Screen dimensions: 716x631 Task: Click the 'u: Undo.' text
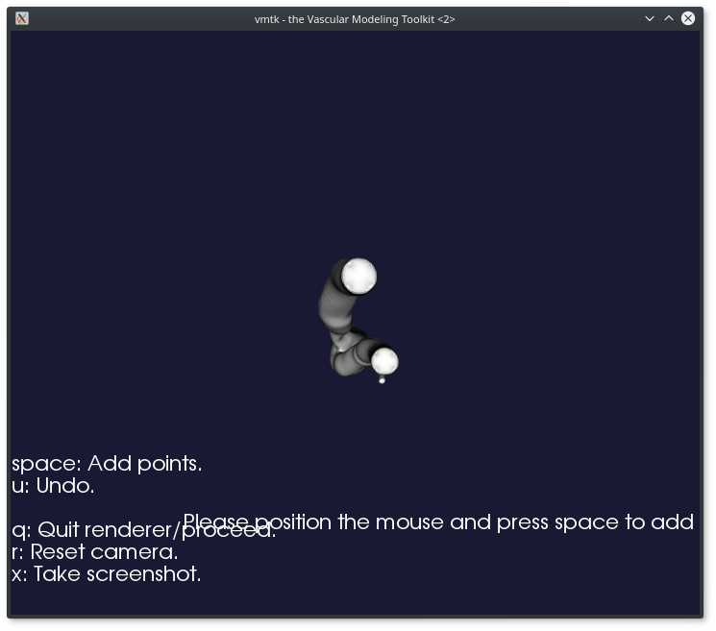tap(53, 486)
